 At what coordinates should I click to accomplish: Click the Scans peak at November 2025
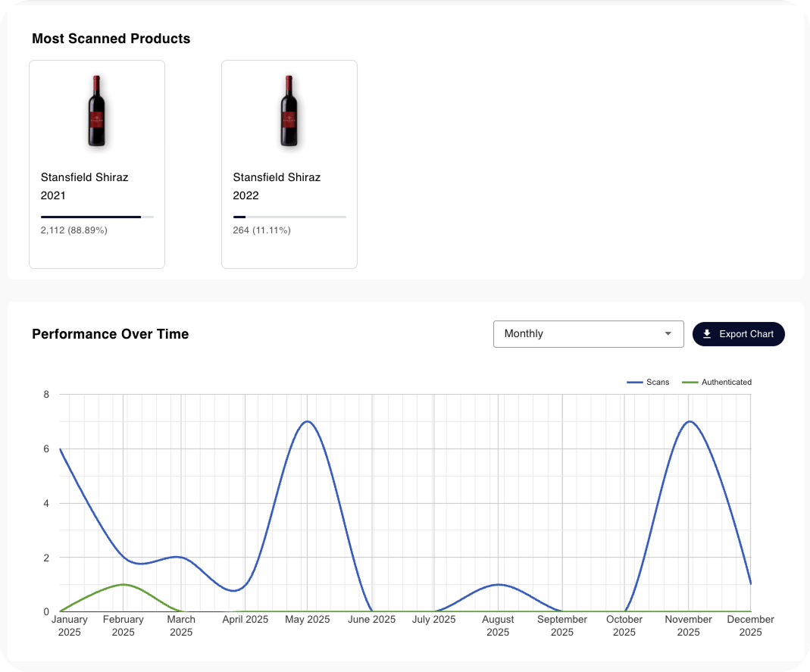[689, 421]
